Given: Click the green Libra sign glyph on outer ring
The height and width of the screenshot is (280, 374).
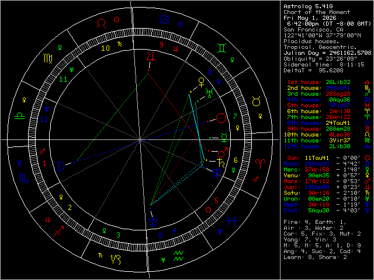Looking at the screenshot, I should click(x=19, y=116).
